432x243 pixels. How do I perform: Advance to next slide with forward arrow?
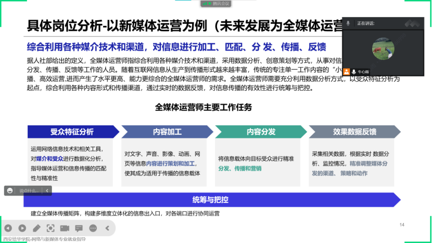tap(22, 228)
